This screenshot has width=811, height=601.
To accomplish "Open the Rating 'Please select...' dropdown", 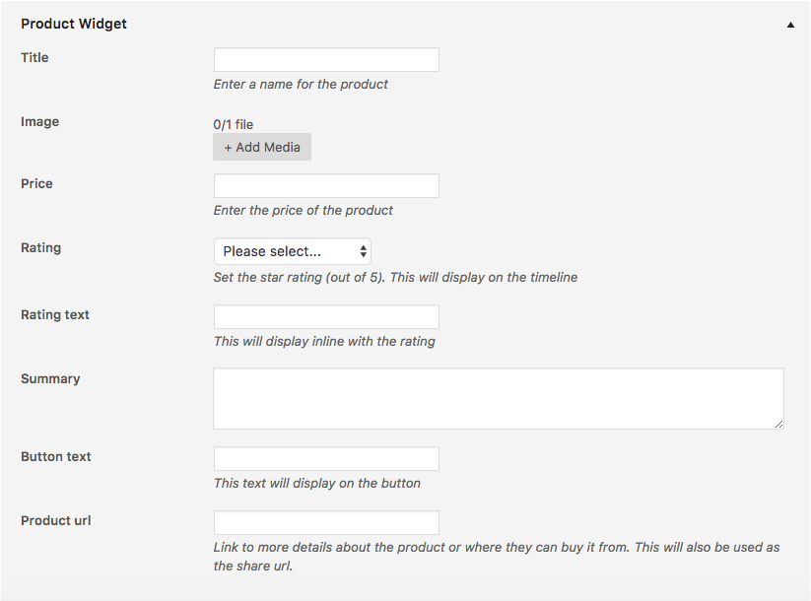I will [x=293, y=251].
